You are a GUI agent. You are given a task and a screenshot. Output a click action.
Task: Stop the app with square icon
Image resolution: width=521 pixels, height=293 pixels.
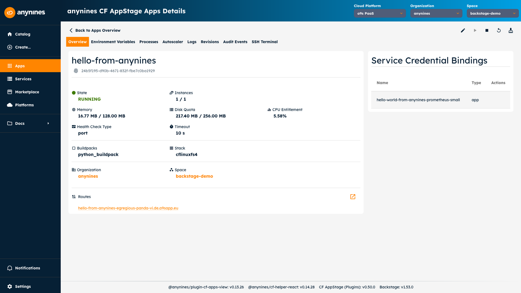(487, 30)
